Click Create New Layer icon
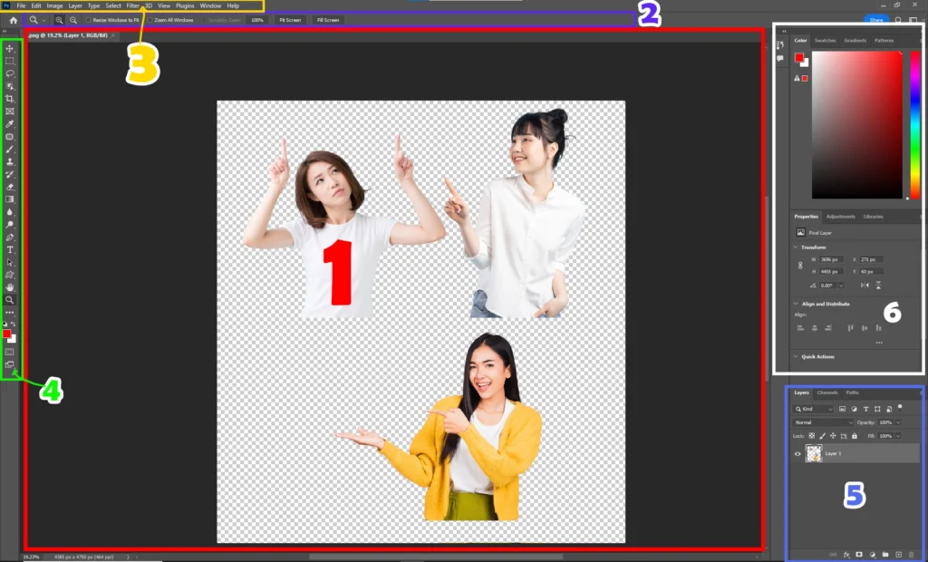Viewport: 928px width, 562px height. click(x=898, y=555)
